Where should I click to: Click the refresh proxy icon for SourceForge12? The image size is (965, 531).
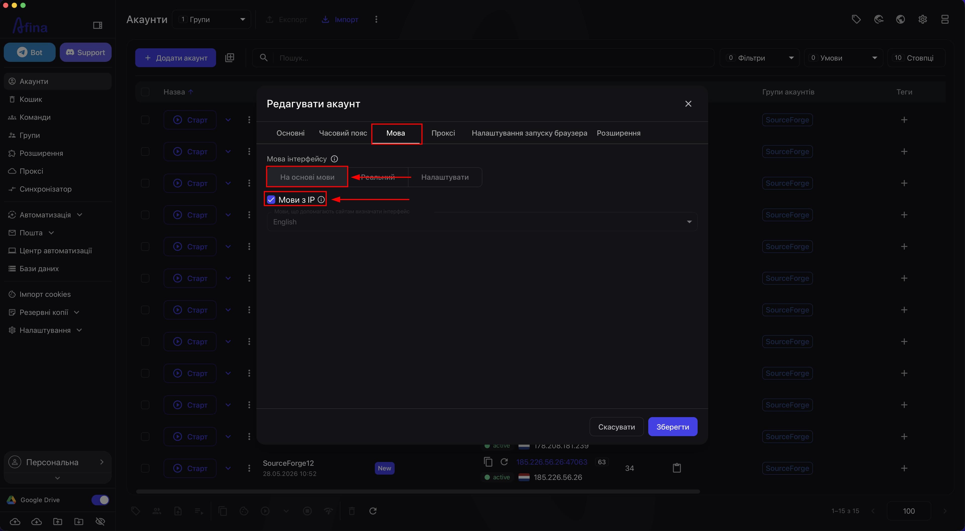(504, 462)
